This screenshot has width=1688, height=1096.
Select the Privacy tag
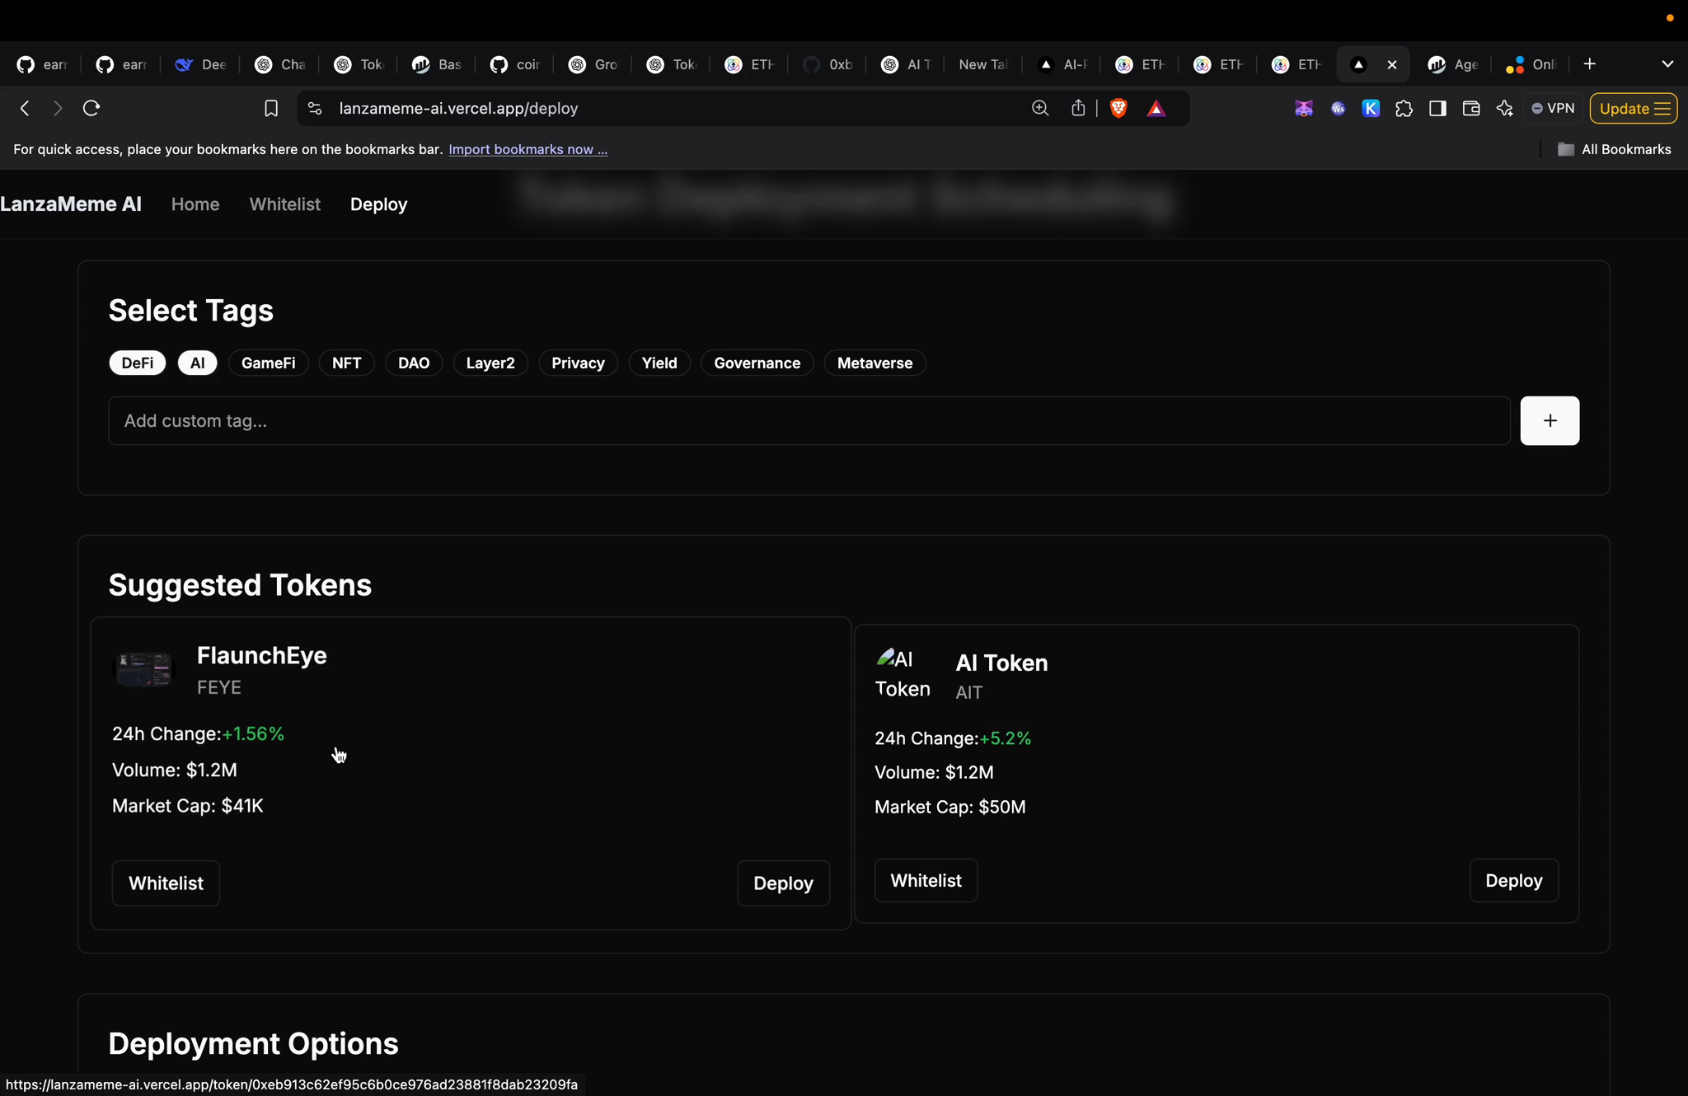click(x=578, y=363)
